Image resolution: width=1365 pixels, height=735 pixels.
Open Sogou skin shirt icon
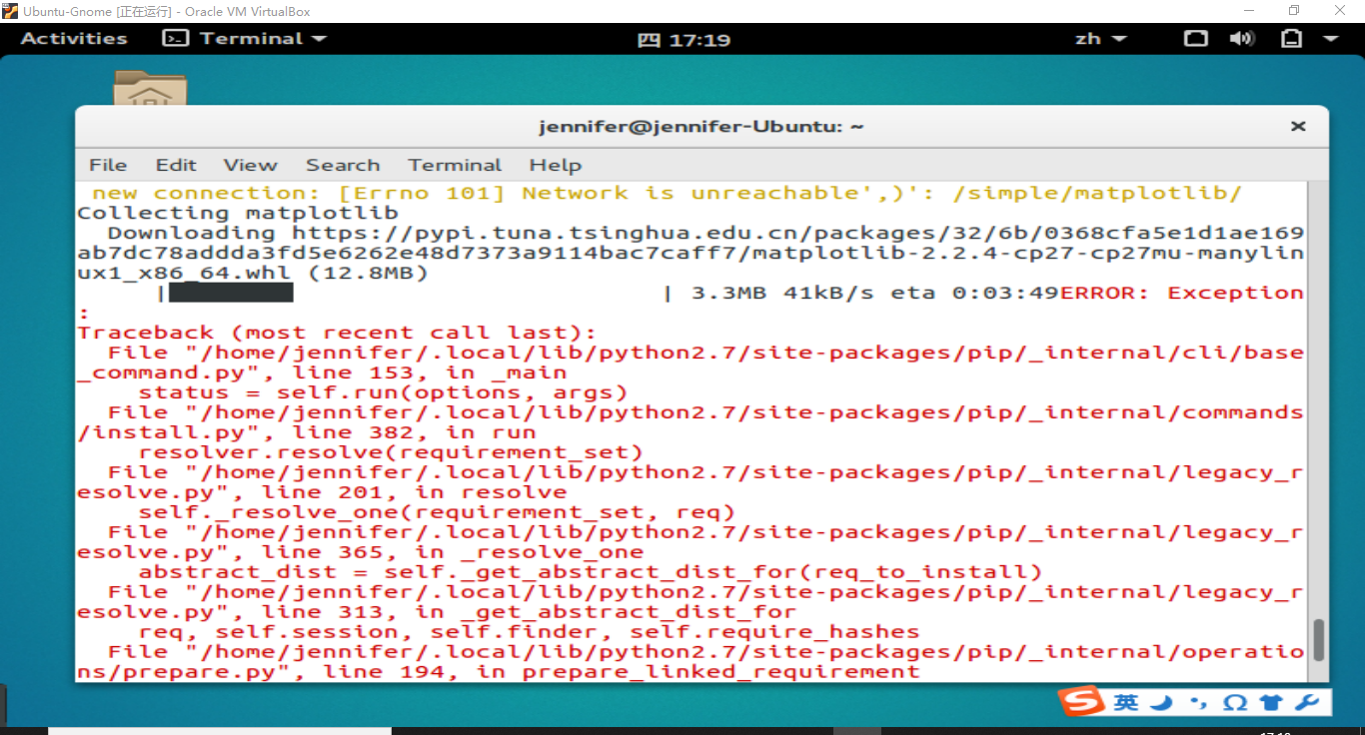pyautogui.click(x=1271, y=703)
